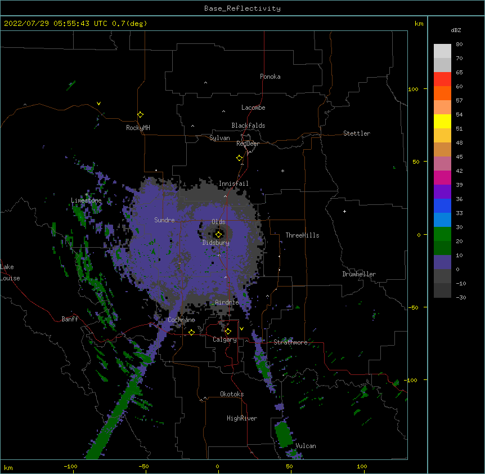Click the radar site marker near Didsbury

pyautogui.click(x=218, y=234)
